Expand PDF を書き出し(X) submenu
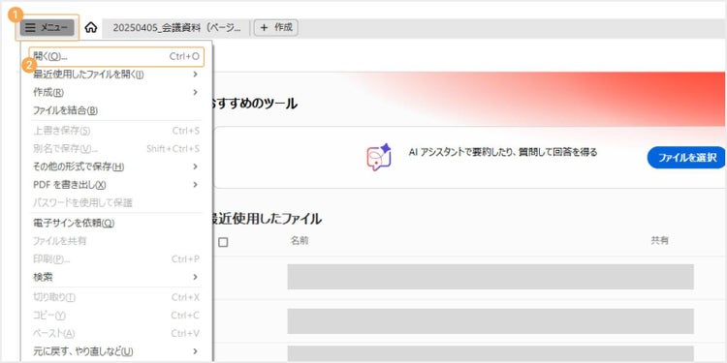Image resolution: width=727 pixels, height=363 pixels. coord(116,185)
